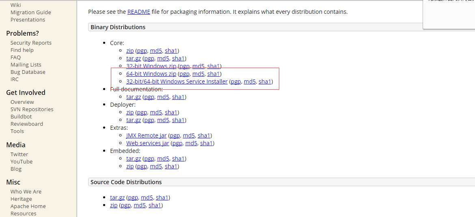Download the Web services jar
475x217 pixels.
(147, 143)
